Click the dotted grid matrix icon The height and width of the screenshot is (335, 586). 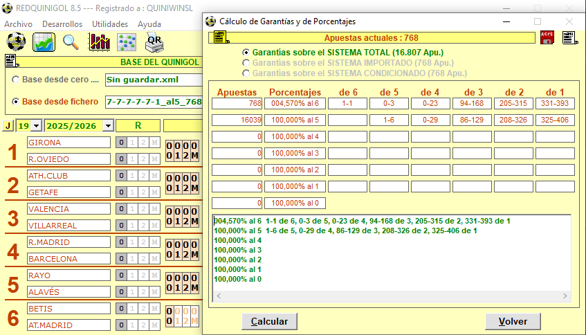127,42
